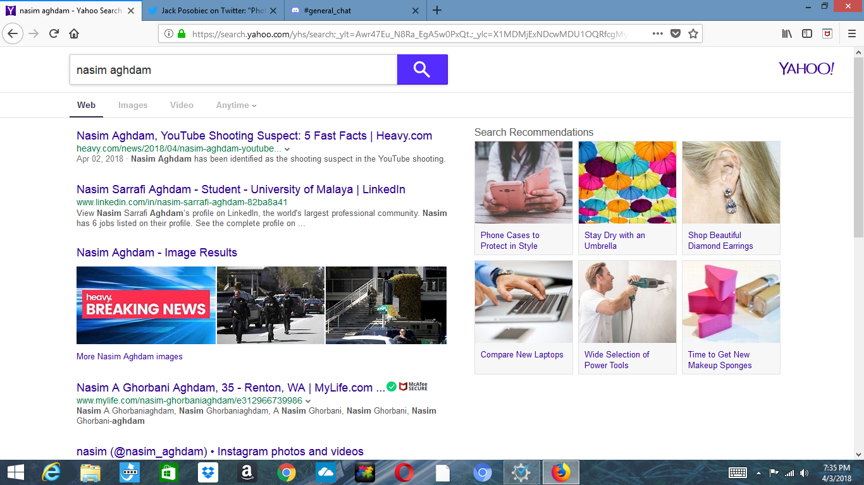Bookmark this page with the star icon
Viewport: 864px width, 485px height.
(693, 34)
